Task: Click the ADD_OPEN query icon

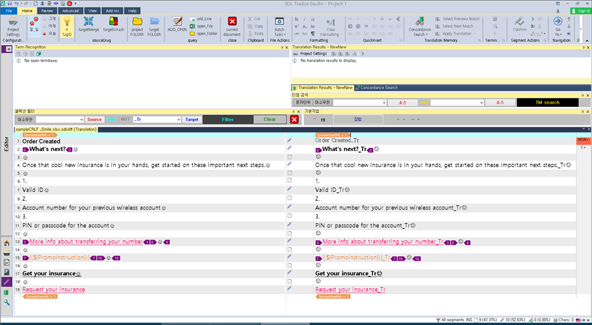Action: tap(177, 24)
